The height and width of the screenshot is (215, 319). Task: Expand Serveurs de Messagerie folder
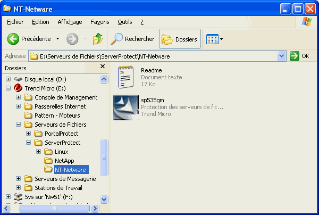coord(18,179)
